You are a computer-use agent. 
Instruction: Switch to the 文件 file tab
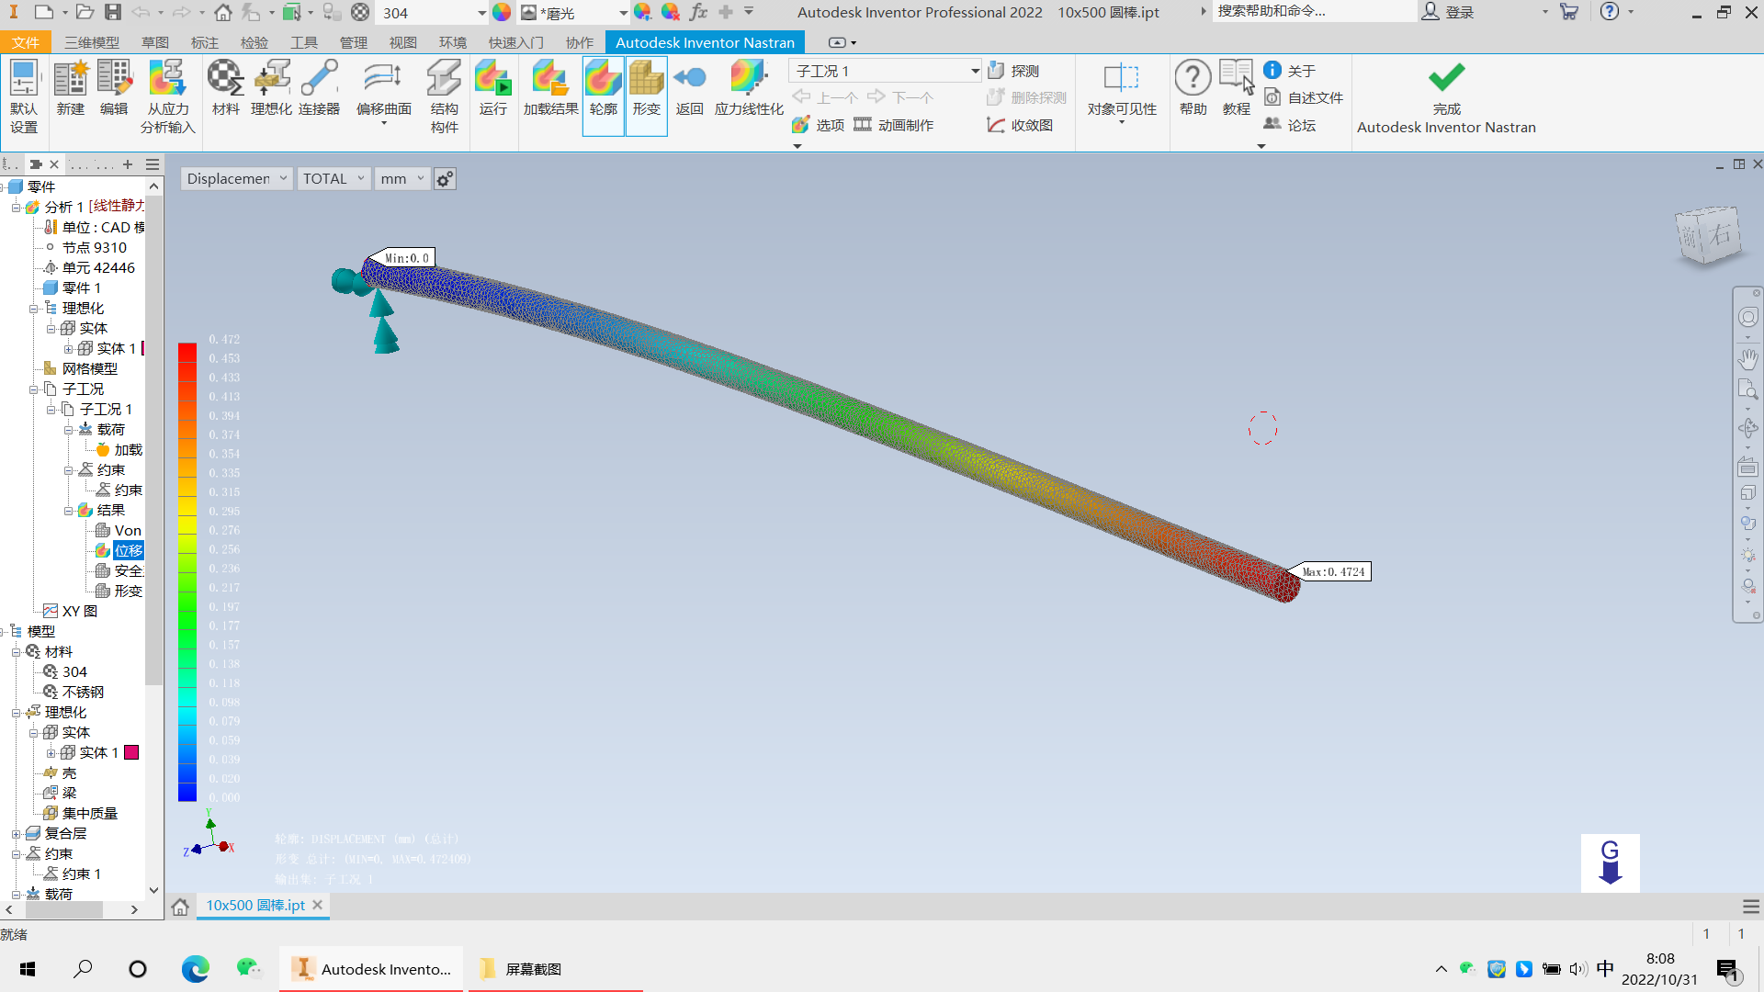pos(26,42)
